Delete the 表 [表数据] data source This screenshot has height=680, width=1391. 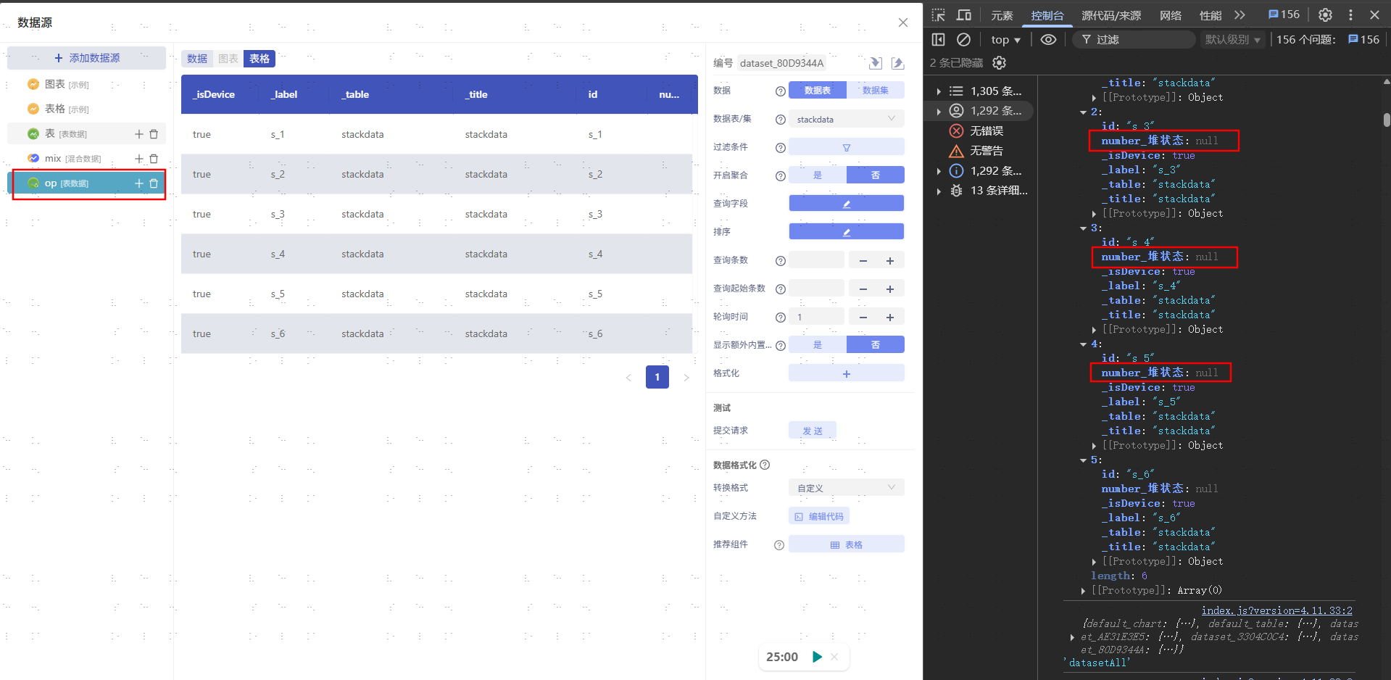tap(154, 134)
